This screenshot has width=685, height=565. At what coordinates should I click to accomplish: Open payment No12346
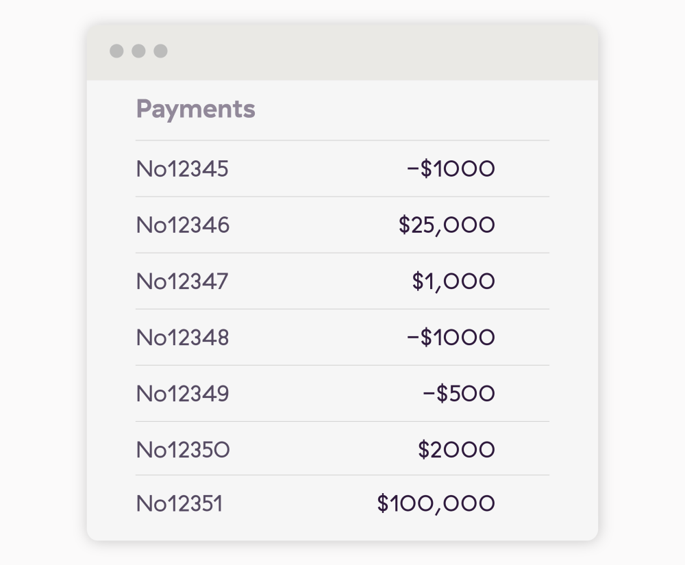(x=342, y=225)
